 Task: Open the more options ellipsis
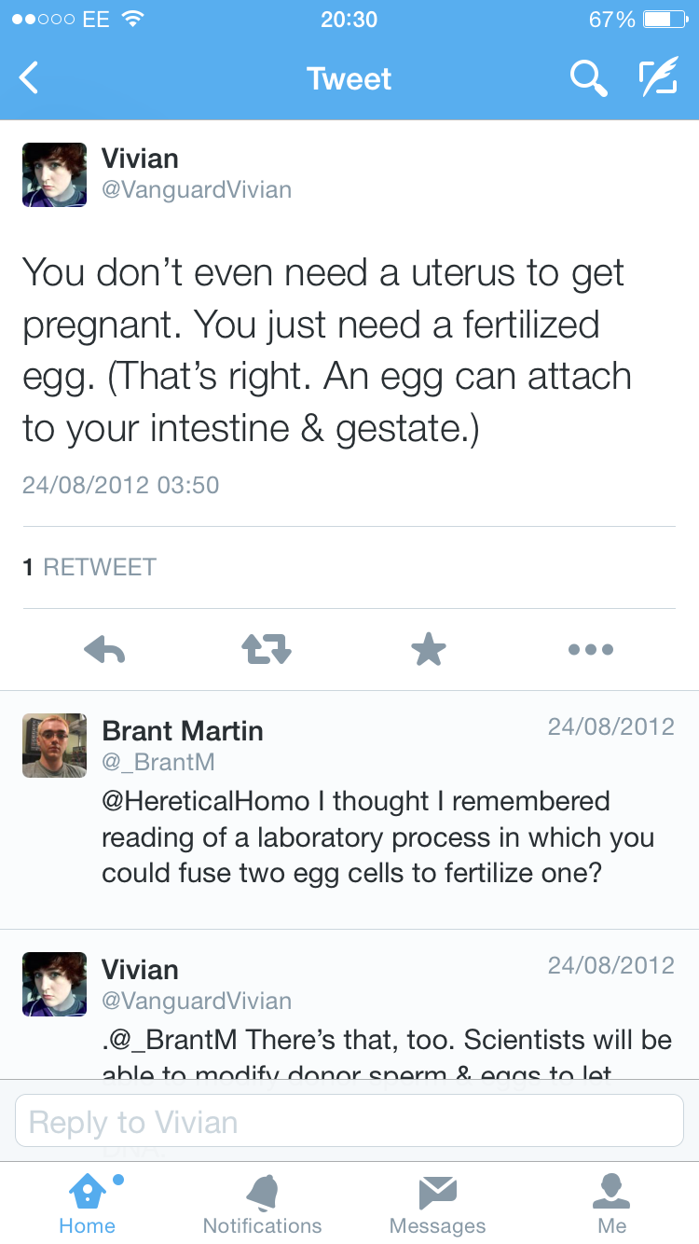pyautogui.click(x=591, y=650)
